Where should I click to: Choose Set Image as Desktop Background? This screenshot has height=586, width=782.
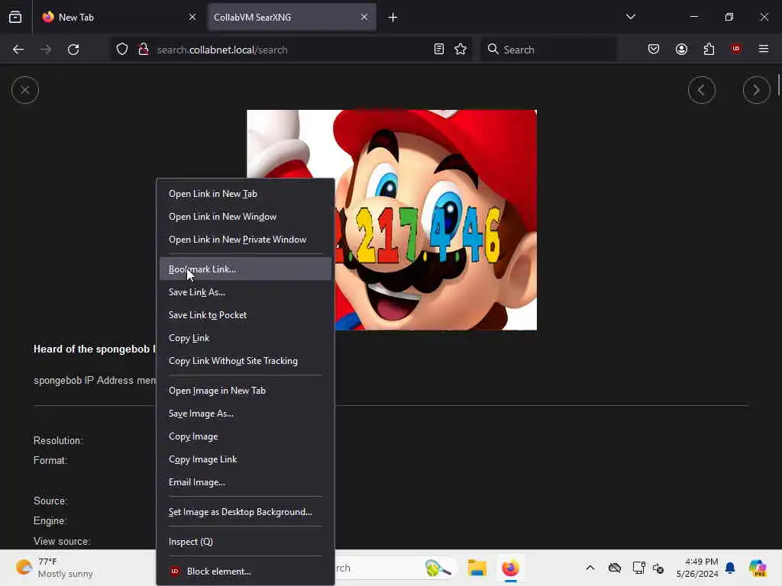pyautogui.click(x=245, y=512)
